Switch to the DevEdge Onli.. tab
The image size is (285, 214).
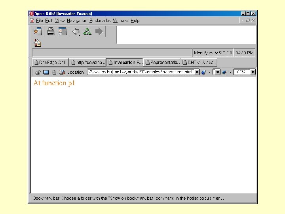click(x=50, y=63)
